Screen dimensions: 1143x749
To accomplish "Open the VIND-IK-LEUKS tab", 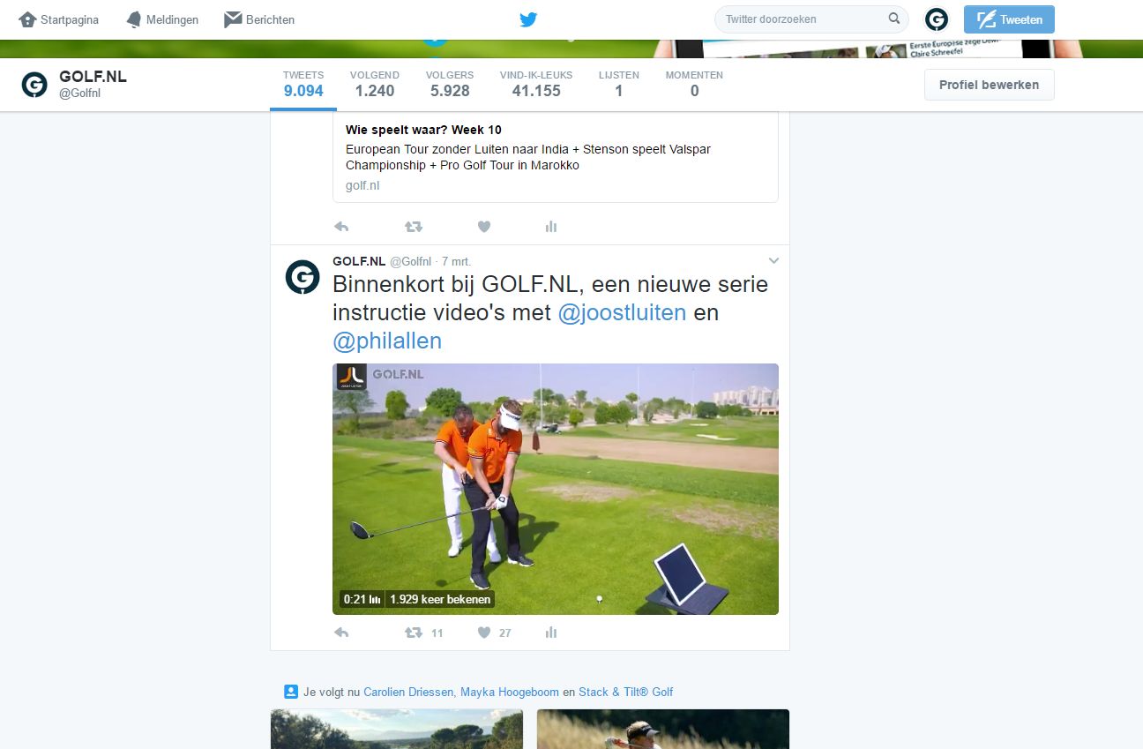I will pyautogui.click(x=535, y=83).
